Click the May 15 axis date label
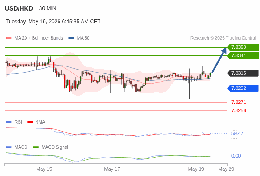 coord(44,169)
